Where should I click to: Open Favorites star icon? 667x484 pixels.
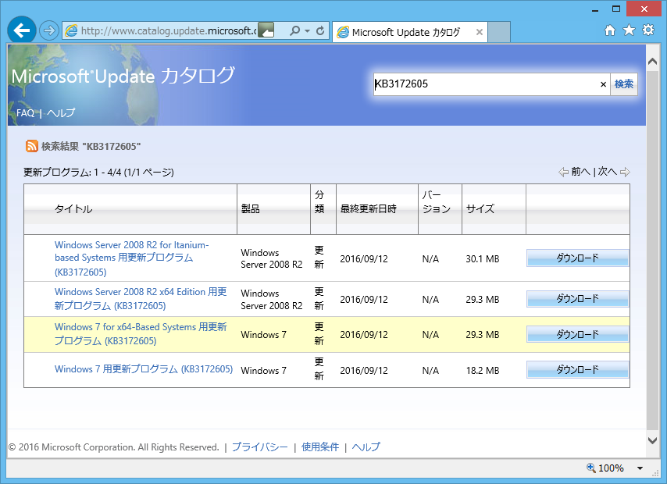629,30
